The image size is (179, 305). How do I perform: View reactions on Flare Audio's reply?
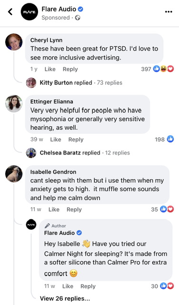point(162,286)
